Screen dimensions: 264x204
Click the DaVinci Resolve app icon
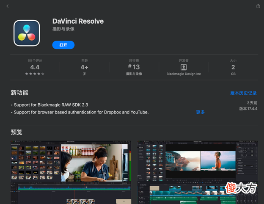(27, 33)
